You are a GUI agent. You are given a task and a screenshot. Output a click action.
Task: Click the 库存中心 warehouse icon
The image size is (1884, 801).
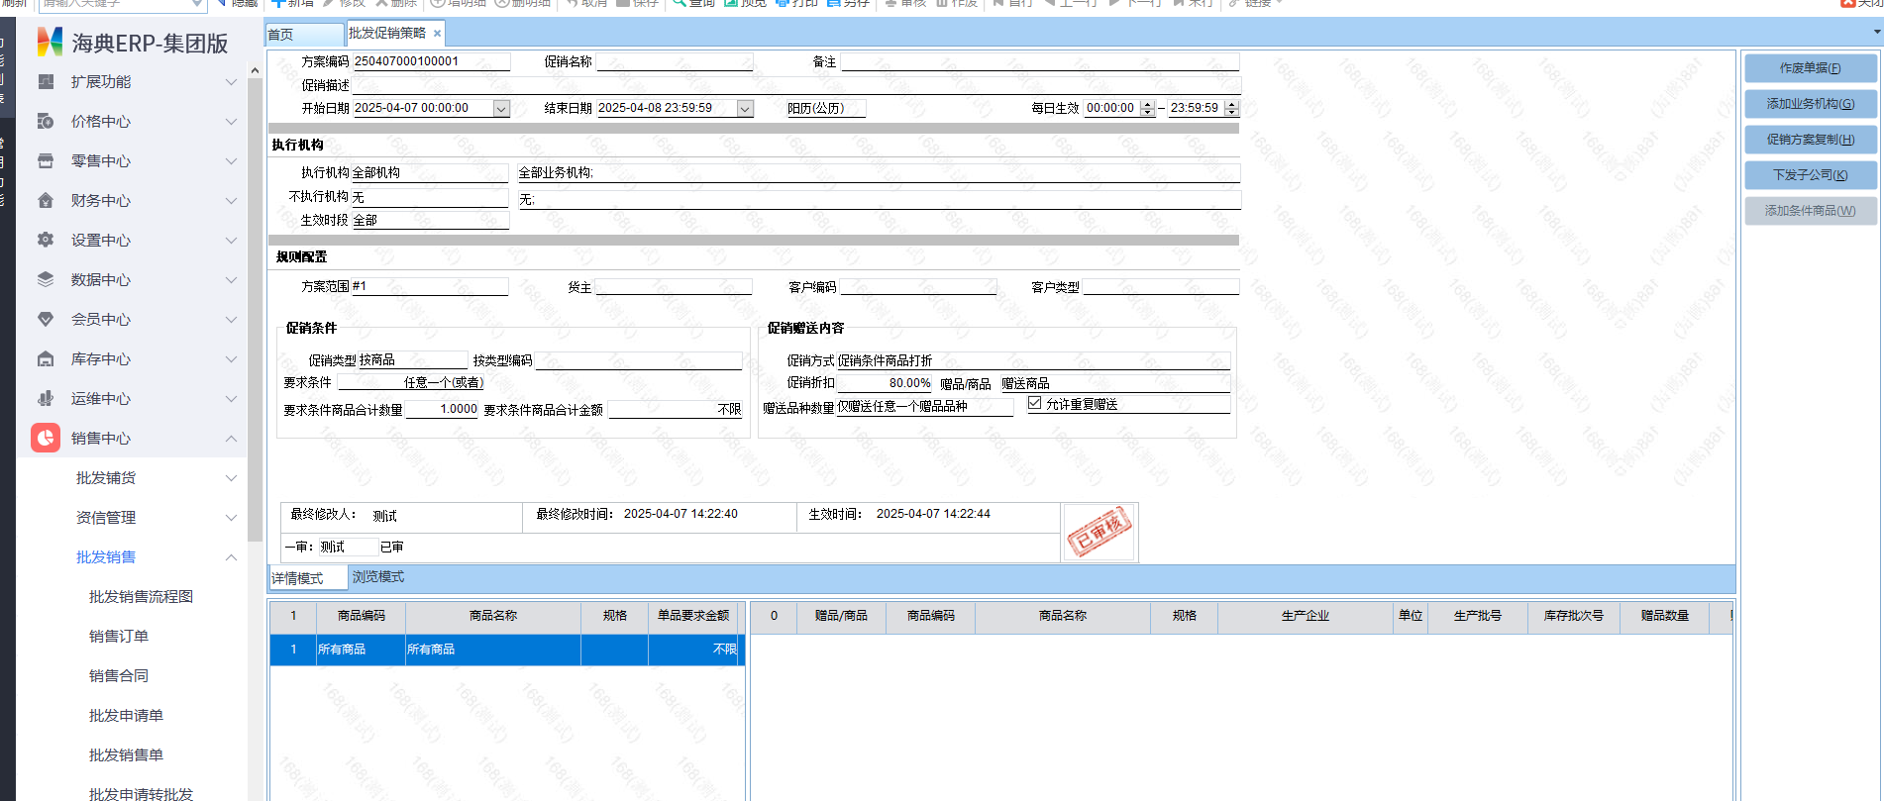coord(46,359)
